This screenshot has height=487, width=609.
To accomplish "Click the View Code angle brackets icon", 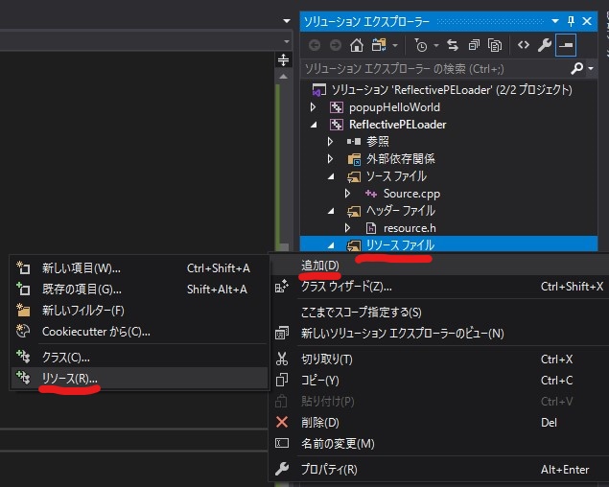I will 523,45.
